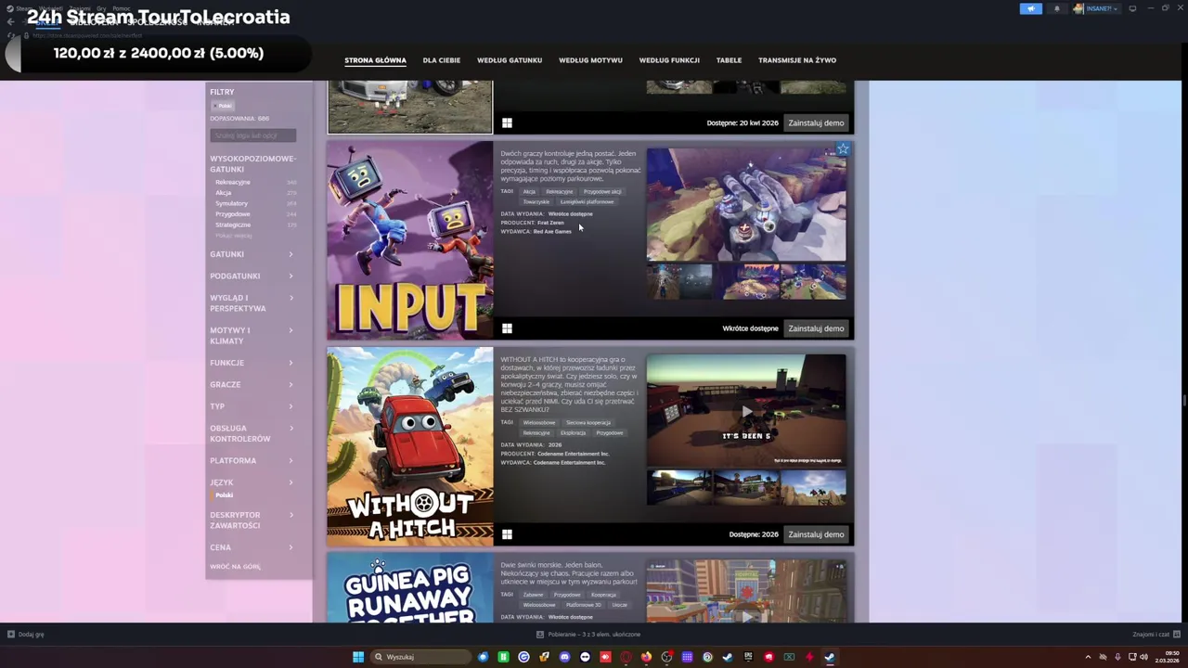Open the Steam announcements megaphone icon
This screenshot has width=1188, height=668.
[x=1031, y=8]
